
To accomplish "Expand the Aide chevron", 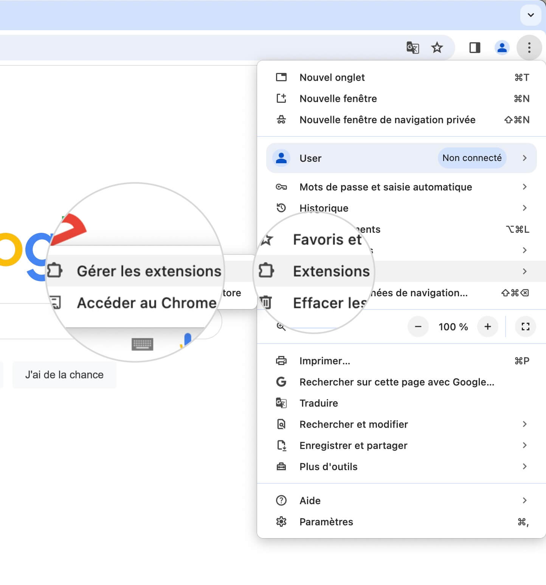I will pyautogui.click(x=524, y=500).
